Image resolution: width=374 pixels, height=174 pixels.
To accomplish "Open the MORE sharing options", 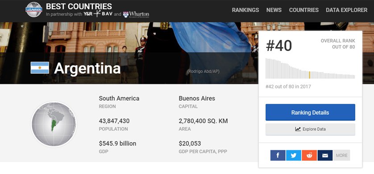I will (x=341, y=155).
